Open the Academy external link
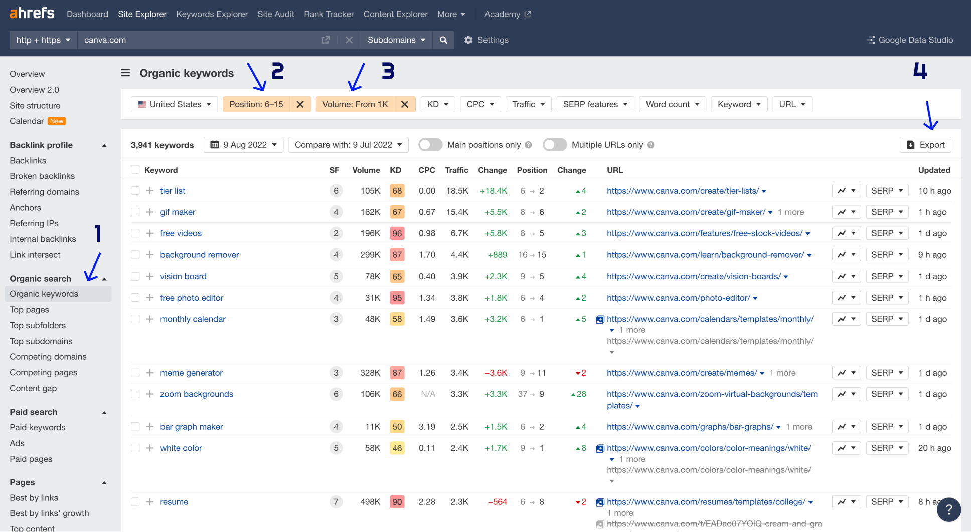The width and height of the screenshot is (971, 532). click(x=508, y=14)
